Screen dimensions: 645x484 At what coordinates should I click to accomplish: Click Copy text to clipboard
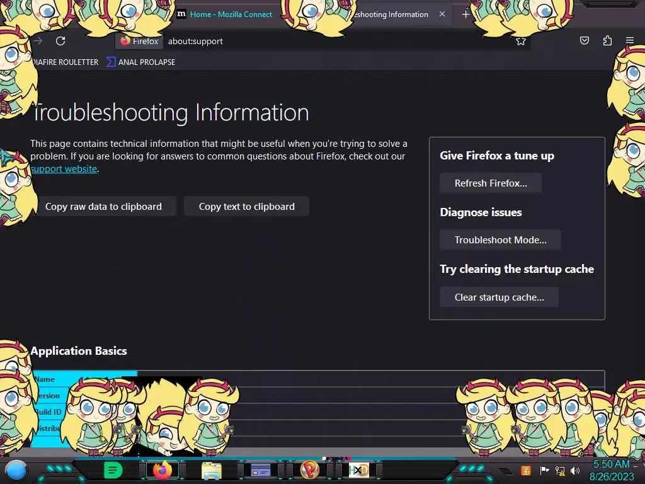coord(246,206)
